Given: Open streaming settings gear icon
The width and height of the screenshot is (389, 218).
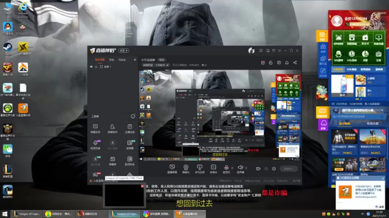Looking at the screenshot, I should pyautogui.click(x=274, y=169).
